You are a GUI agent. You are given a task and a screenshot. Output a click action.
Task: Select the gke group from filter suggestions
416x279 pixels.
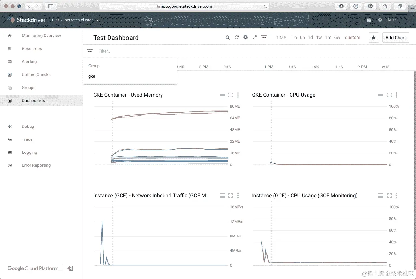click(130, 76)
